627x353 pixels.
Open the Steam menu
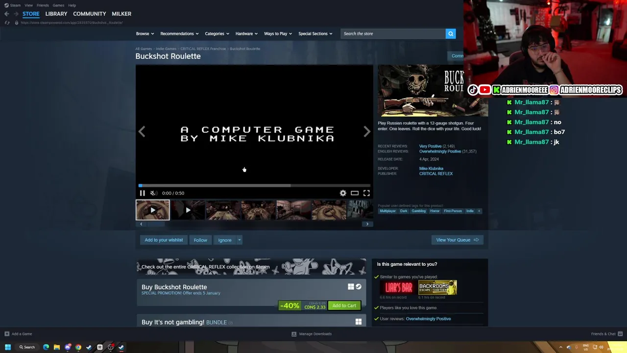(13, 5)
